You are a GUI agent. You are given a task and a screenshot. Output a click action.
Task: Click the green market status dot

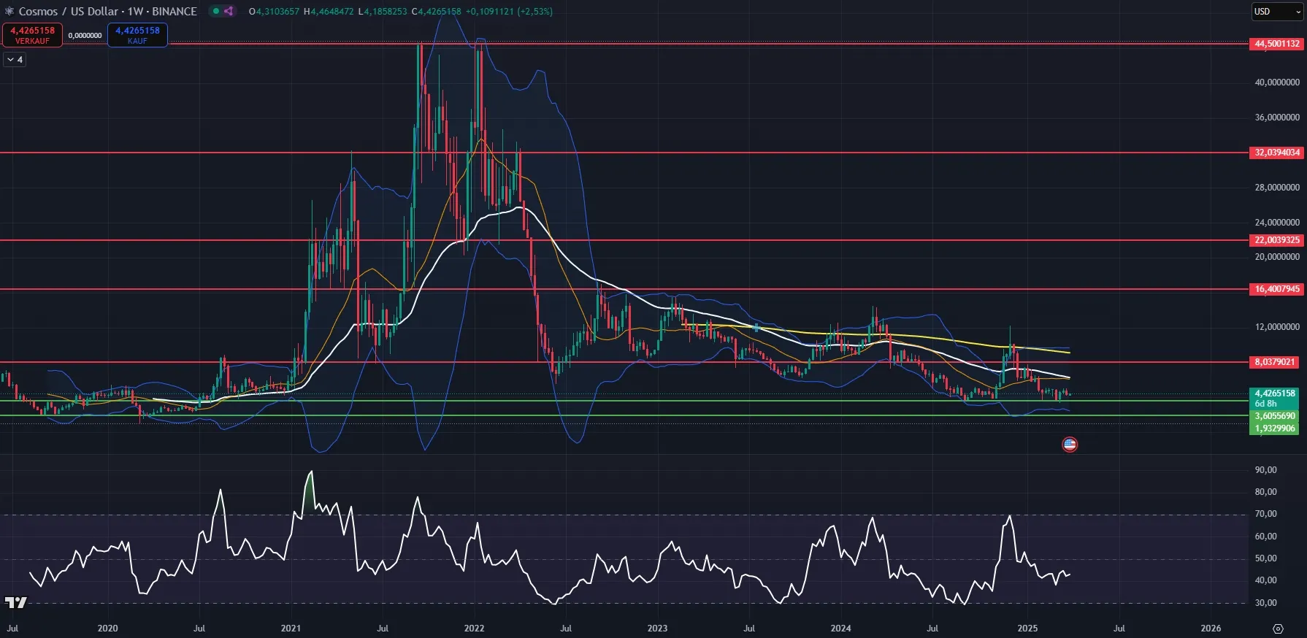click(x=216, y=11)
